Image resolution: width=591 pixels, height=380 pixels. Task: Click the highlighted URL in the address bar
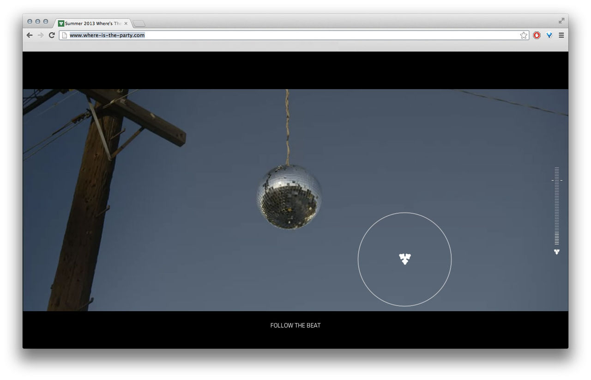106,35
